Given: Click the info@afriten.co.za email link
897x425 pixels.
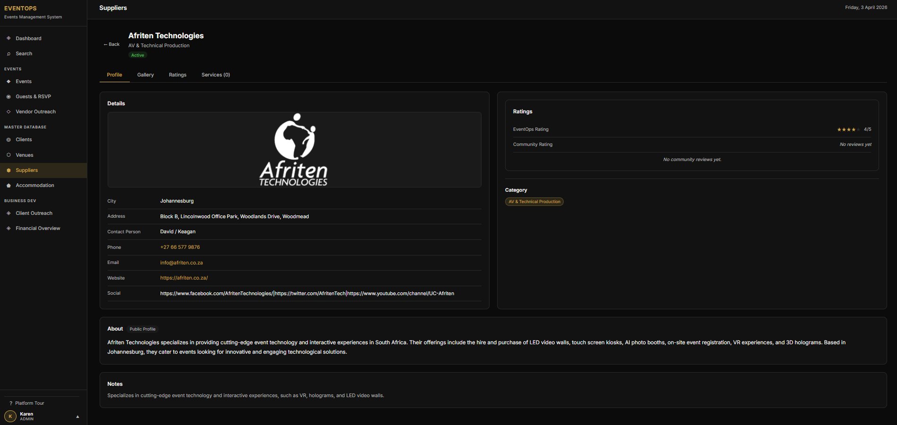Looking at the screenshot, I should [181, 263].
